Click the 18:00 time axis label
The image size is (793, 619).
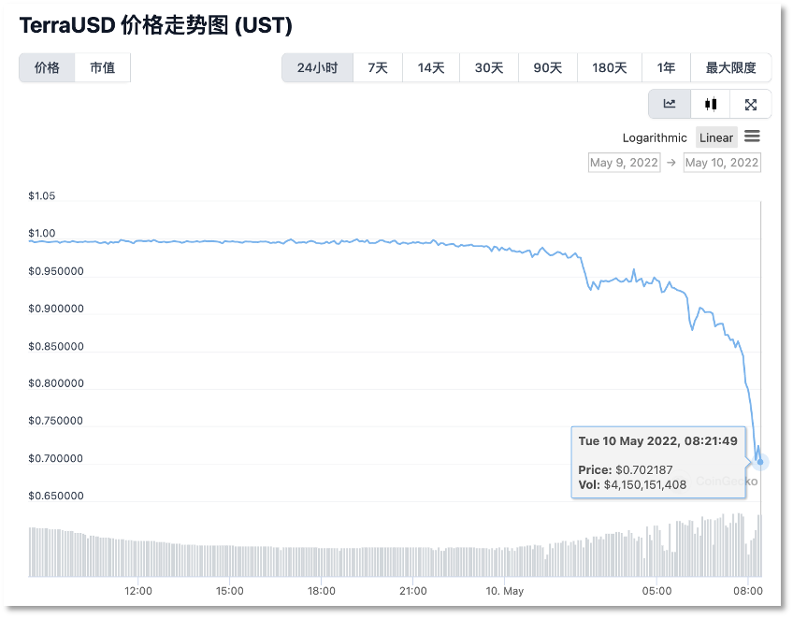322,591
